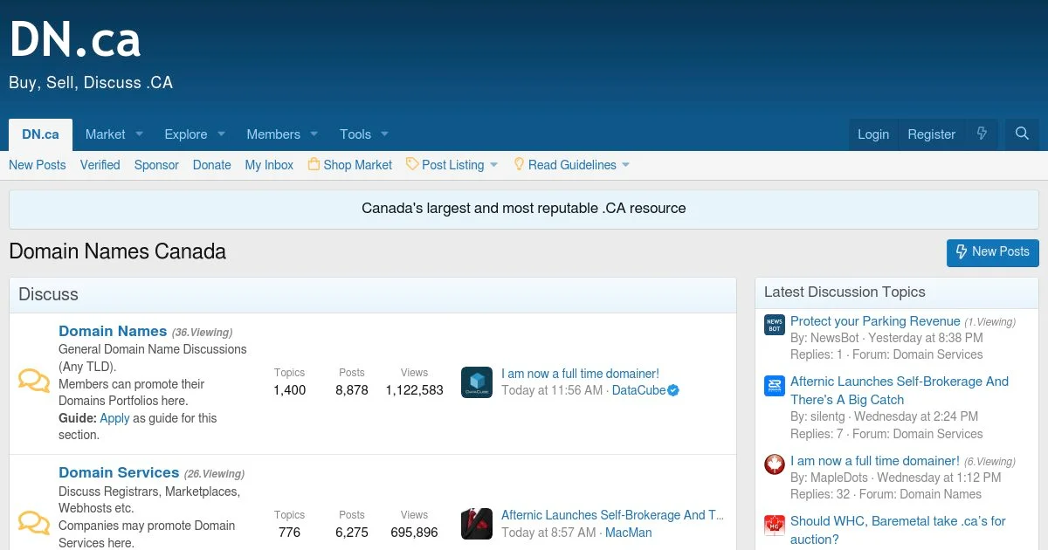The width and height of the screenshot is (1048, 550).
Task: Click the blue New Posts button
Action: coord(993,251)
